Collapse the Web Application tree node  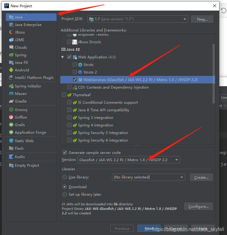click(63, 57)
